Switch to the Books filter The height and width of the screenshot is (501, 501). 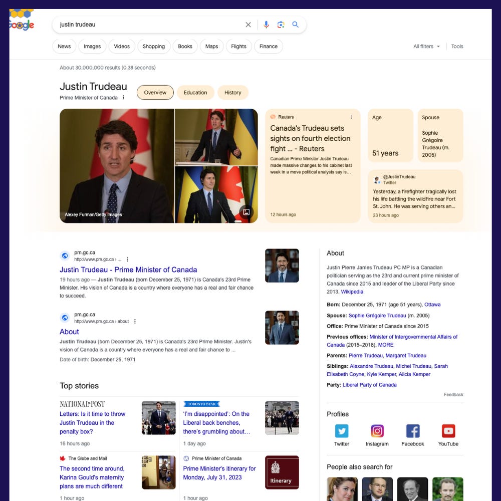185,46
